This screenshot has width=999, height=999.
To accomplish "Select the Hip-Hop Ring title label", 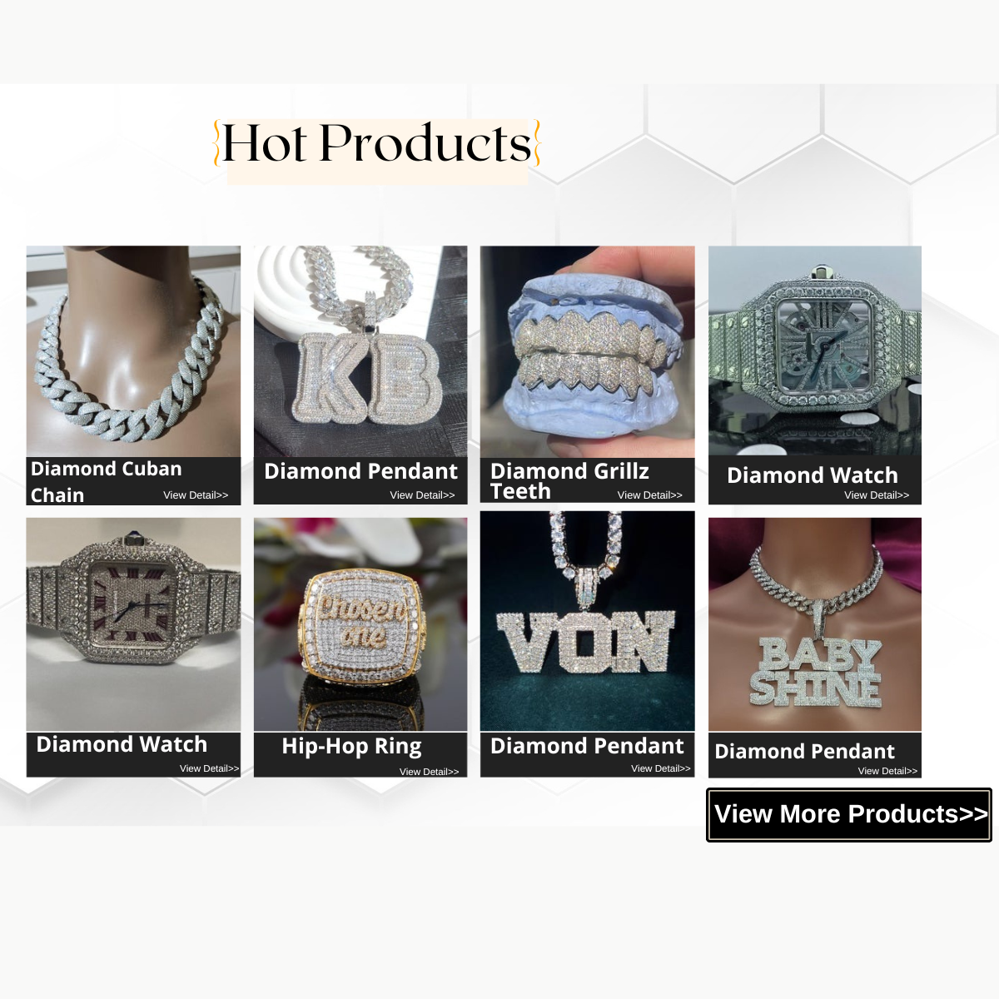I will tap(351, 746).
